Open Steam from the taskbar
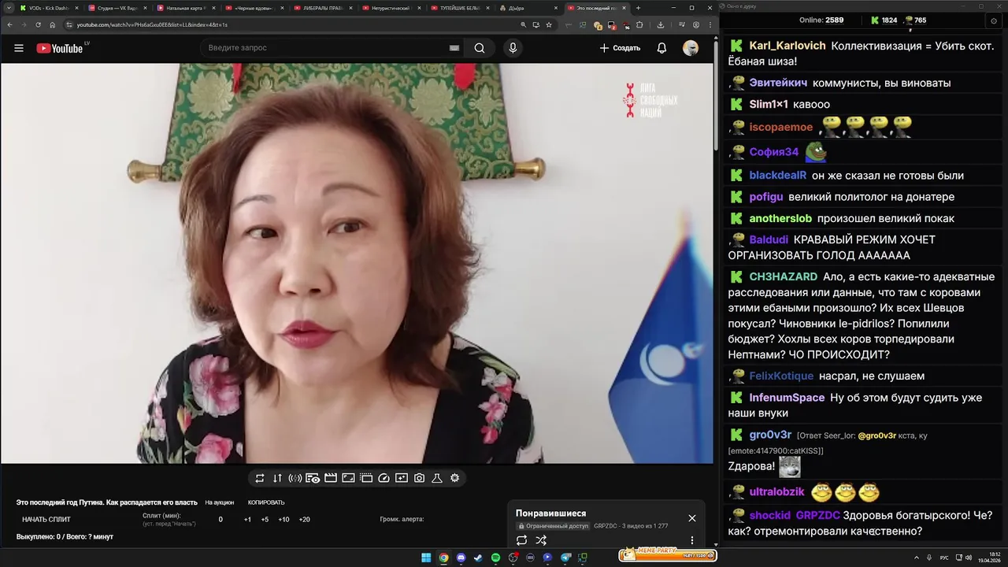The image size is (1008, 567). pos(478,558)
